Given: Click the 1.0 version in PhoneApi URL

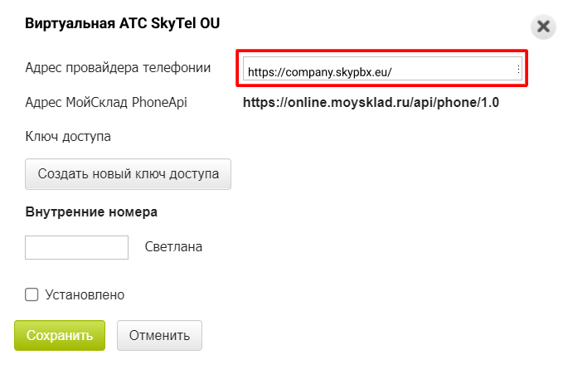Looking at the screenshot, I should 490,103.
